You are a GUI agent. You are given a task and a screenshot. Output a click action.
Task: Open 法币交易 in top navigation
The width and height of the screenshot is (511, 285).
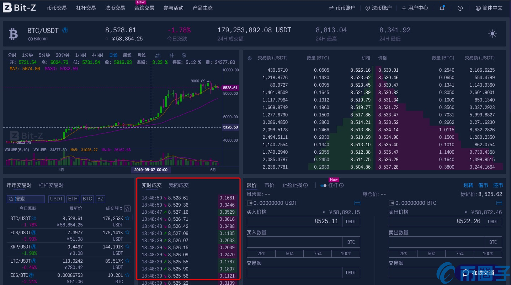click(x=115, y=8)
